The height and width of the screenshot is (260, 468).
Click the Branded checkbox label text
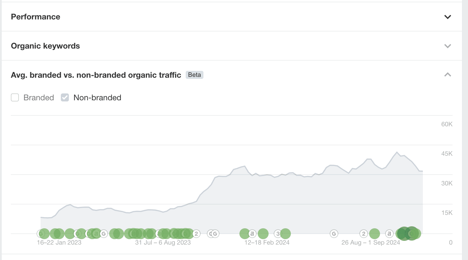pyautogui.click(x=39, y=98)
